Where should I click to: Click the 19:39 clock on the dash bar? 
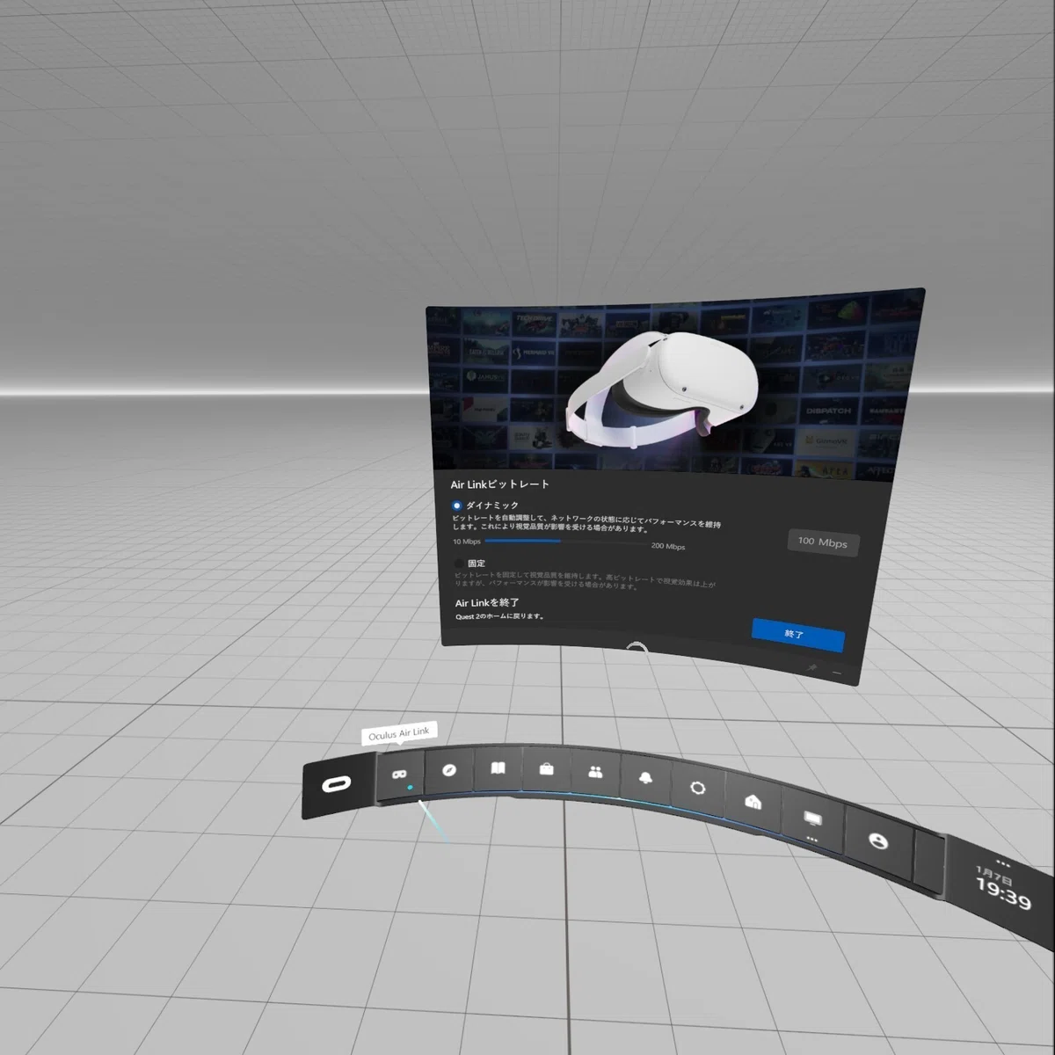pos(1003,895)
